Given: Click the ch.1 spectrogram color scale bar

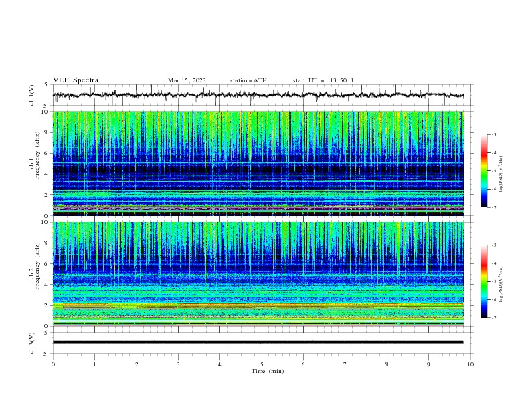Looking at the screenshot, I should 484,170.
